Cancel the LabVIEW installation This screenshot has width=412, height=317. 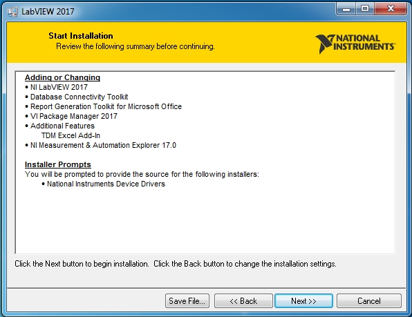[369, 300]
